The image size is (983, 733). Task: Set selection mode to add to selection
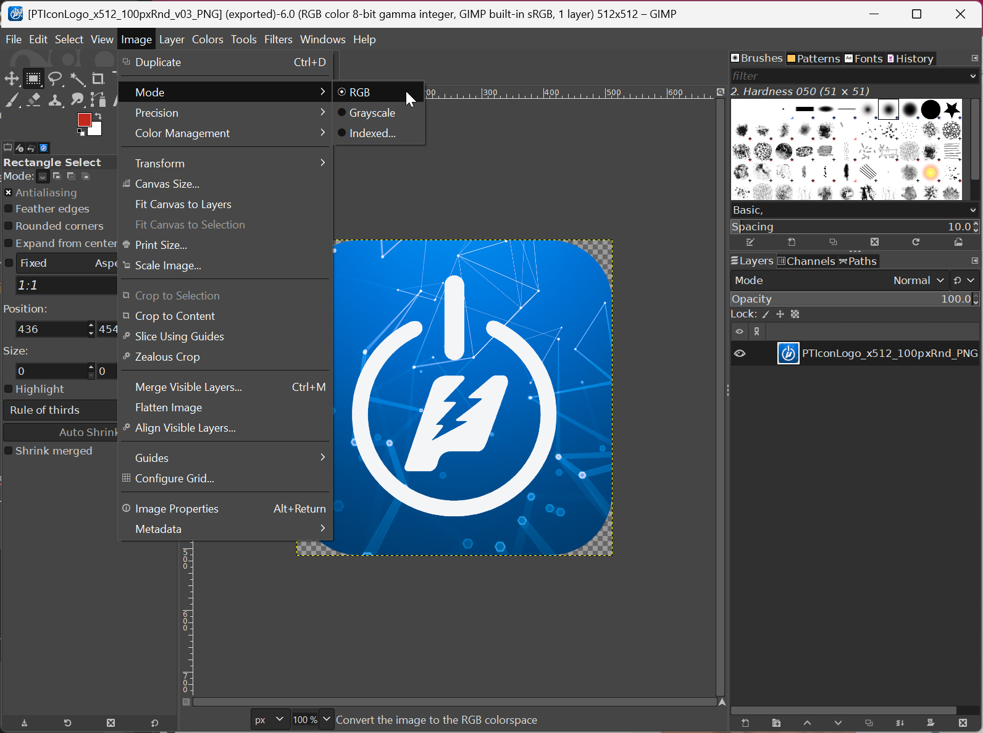pyautogui.click(x=57, y=177)
